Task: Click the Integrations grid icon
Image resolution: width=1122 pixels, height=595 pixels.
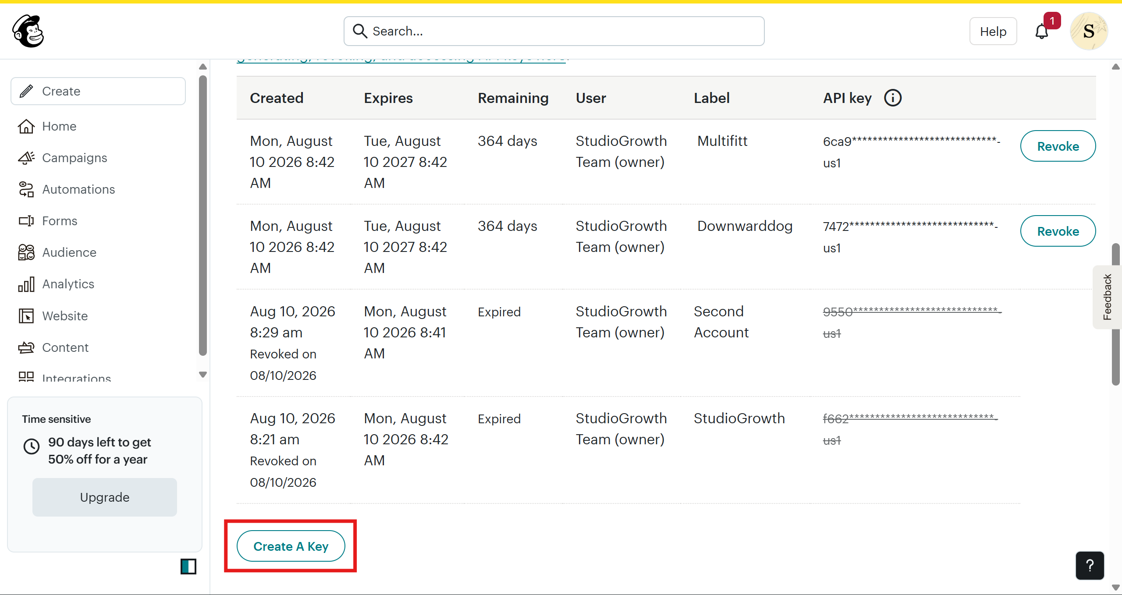Action: pyautogui.click(x=26, y=377)
